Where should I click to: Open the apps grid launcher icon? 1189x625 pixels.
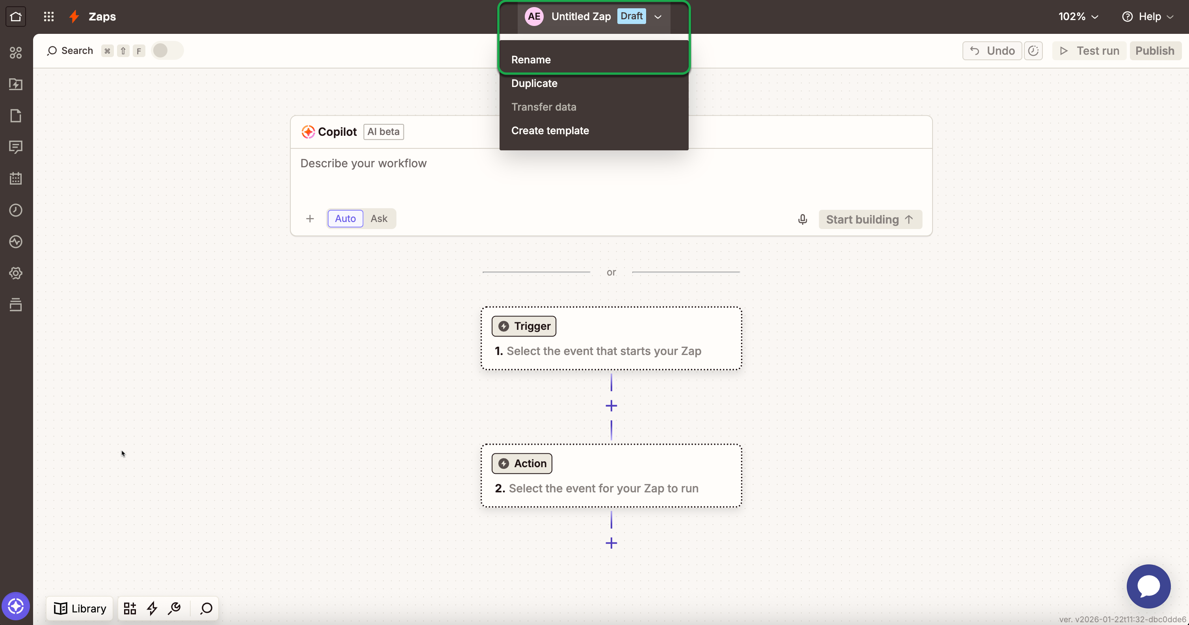click(x=48, y=17)
